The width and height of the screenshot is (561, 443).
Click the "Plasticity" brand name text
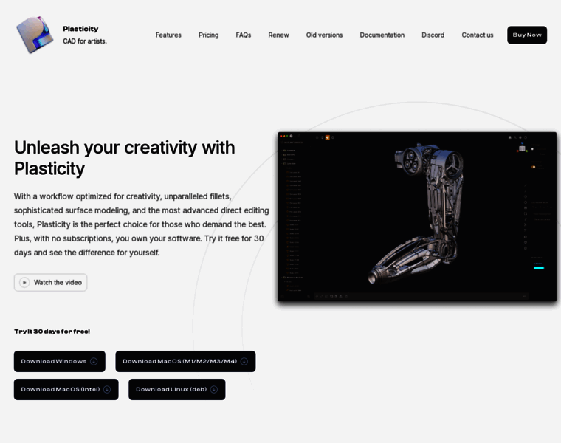pyautogui.click(x=80, y=29)
